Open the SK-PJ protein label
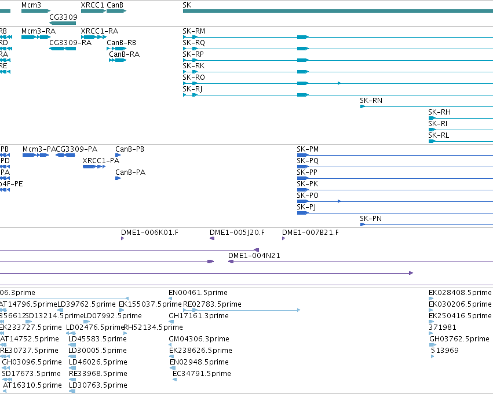This screenshot has height=394, width=493. point(306,207)
